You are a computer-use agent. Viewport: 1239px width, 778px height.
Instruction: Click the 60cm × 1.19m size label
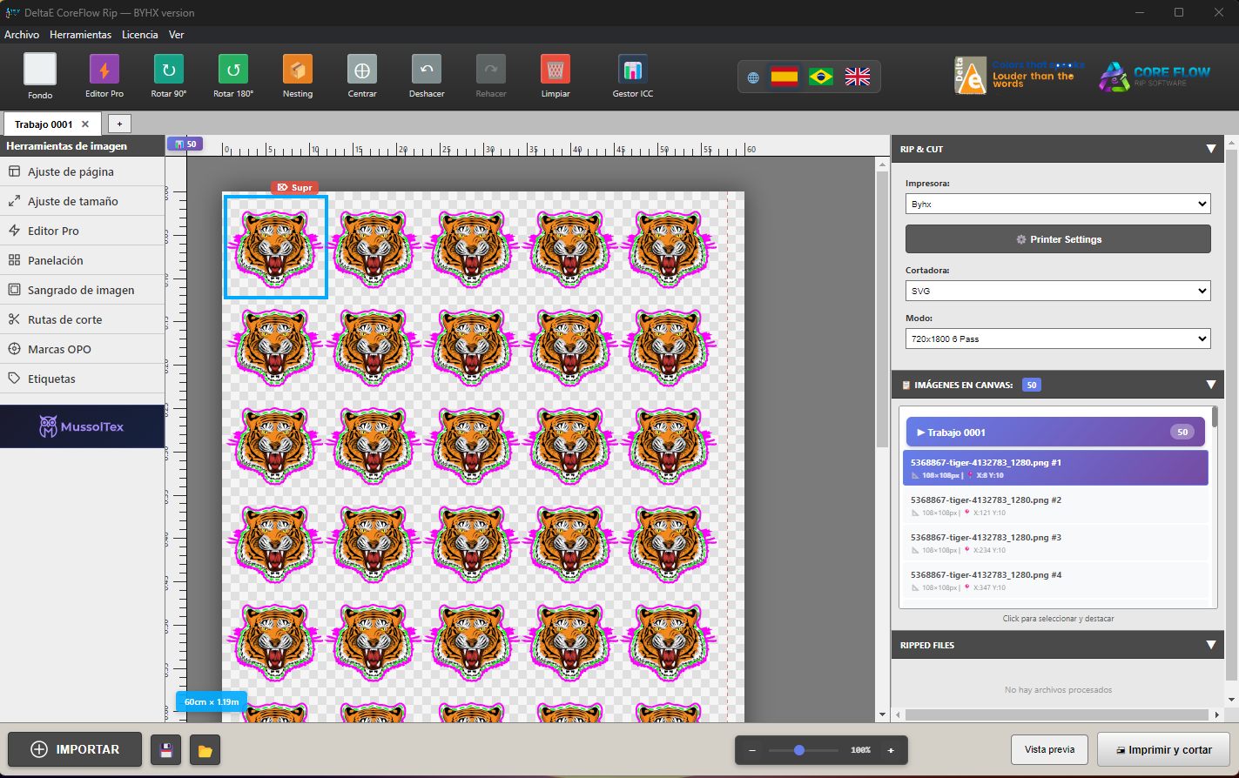click(212, 701)
